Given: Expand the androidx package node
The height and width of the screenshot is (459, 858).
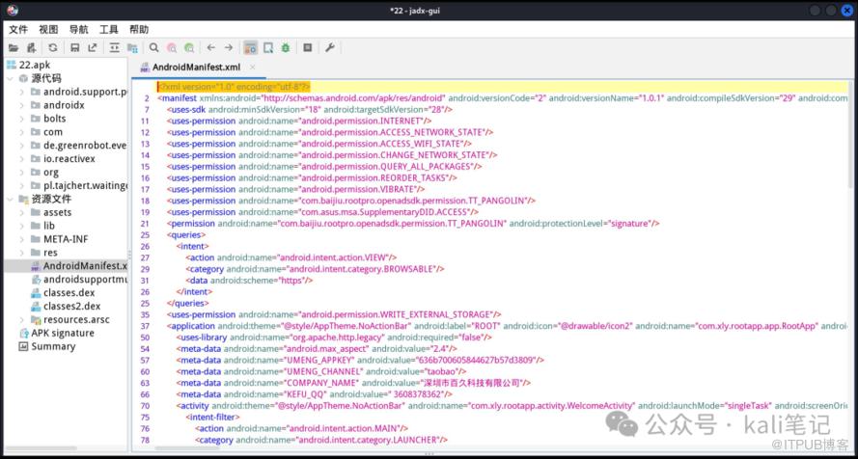Looking at the screenshot, I should [22, 105].
